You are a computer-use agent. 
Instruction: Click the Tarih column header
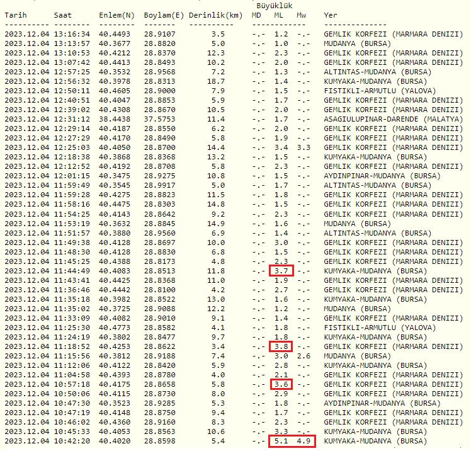[x=16, y=14]
